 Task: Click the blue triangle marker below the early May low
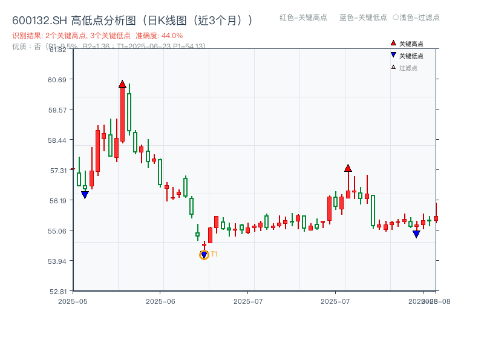(x=85, y=194)
